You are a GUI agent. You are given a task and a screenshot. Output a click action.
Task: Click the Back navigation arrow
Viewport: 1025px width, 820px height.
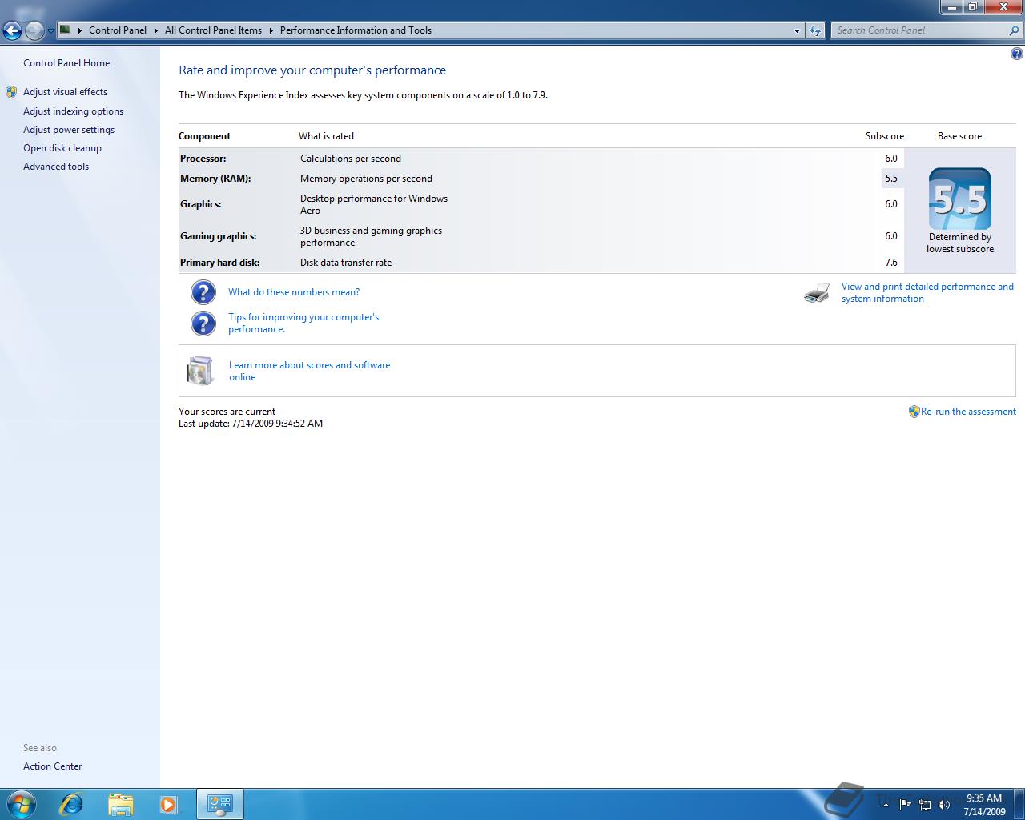tap(12, 30)
